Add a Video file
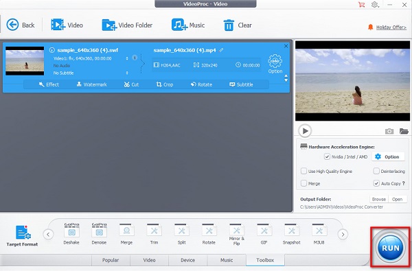Image resolution: width=412 pixels, height=271 pixels. pyautogui.click(x=67, y=25)
